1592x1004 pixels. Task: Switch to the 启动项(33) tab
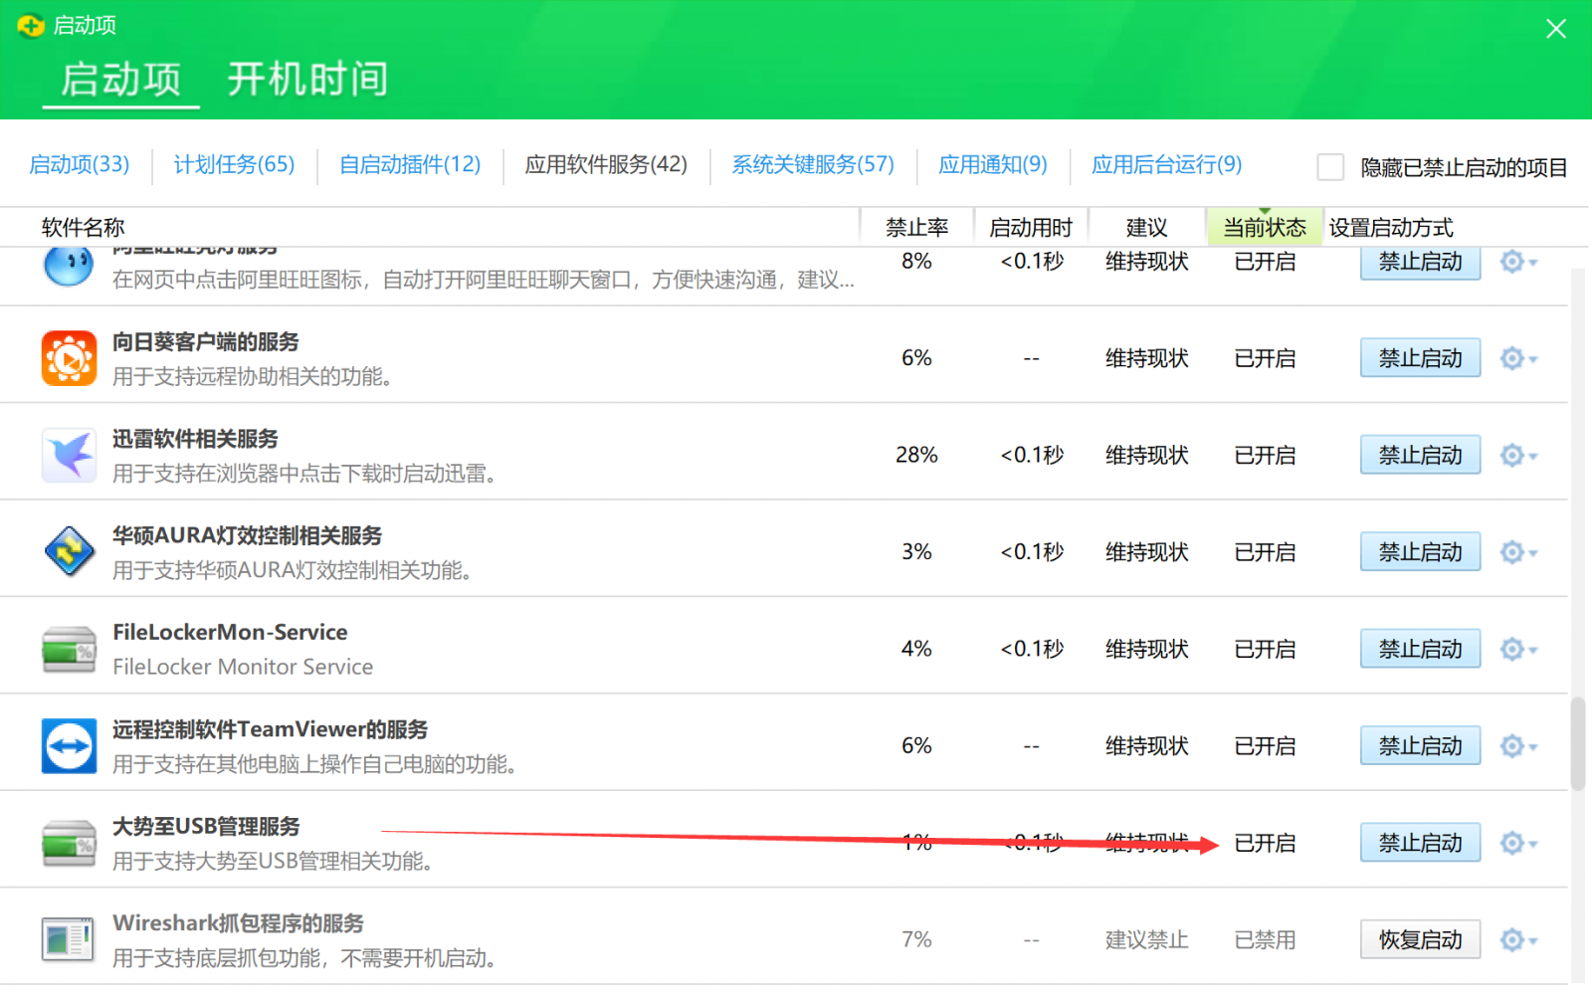point(80,164)
